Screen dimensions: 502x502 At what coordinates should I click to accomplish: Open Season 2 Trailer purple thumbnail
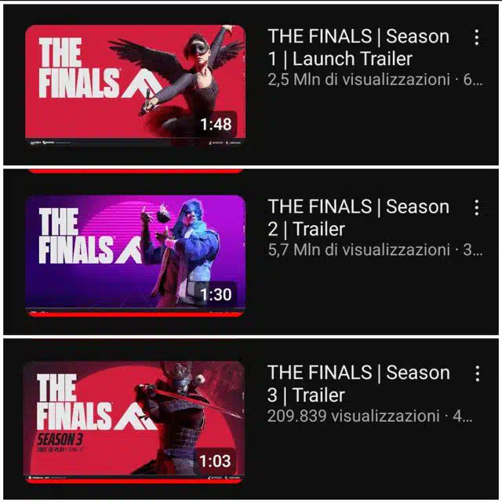[136, 255]
